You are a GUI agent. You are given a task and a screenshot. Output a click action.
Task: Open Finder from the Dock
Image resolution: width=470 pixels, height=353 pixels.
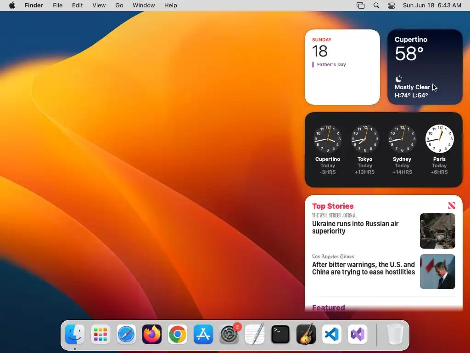(75, 334)
